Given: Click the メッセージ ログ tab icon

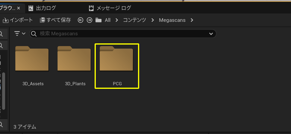Looking at the screenshot, I should tap(91, 8).
